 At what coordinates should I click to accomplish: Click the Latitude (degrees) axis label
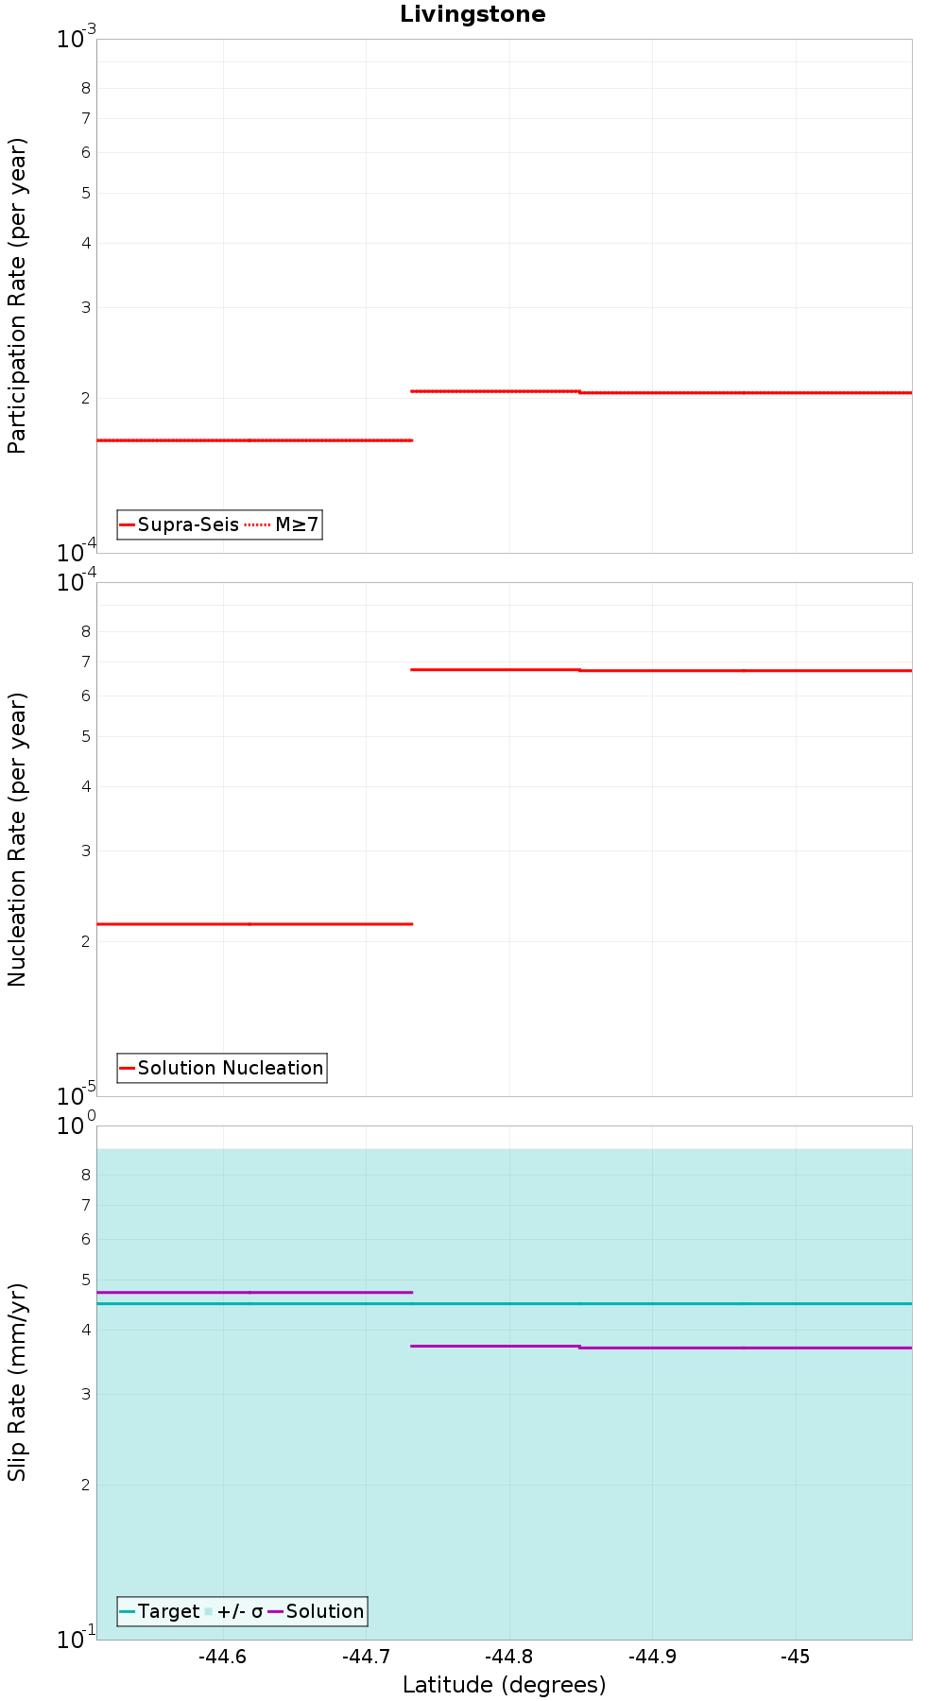tap(504, 1685)
